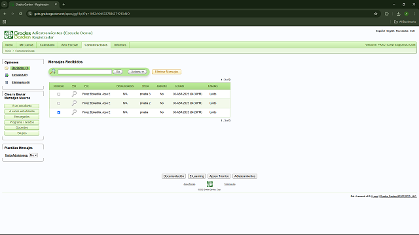Screen dimensions: 419x235
Task: Open the magnifier icon for 04:29PM message
Action: point(74,112)
